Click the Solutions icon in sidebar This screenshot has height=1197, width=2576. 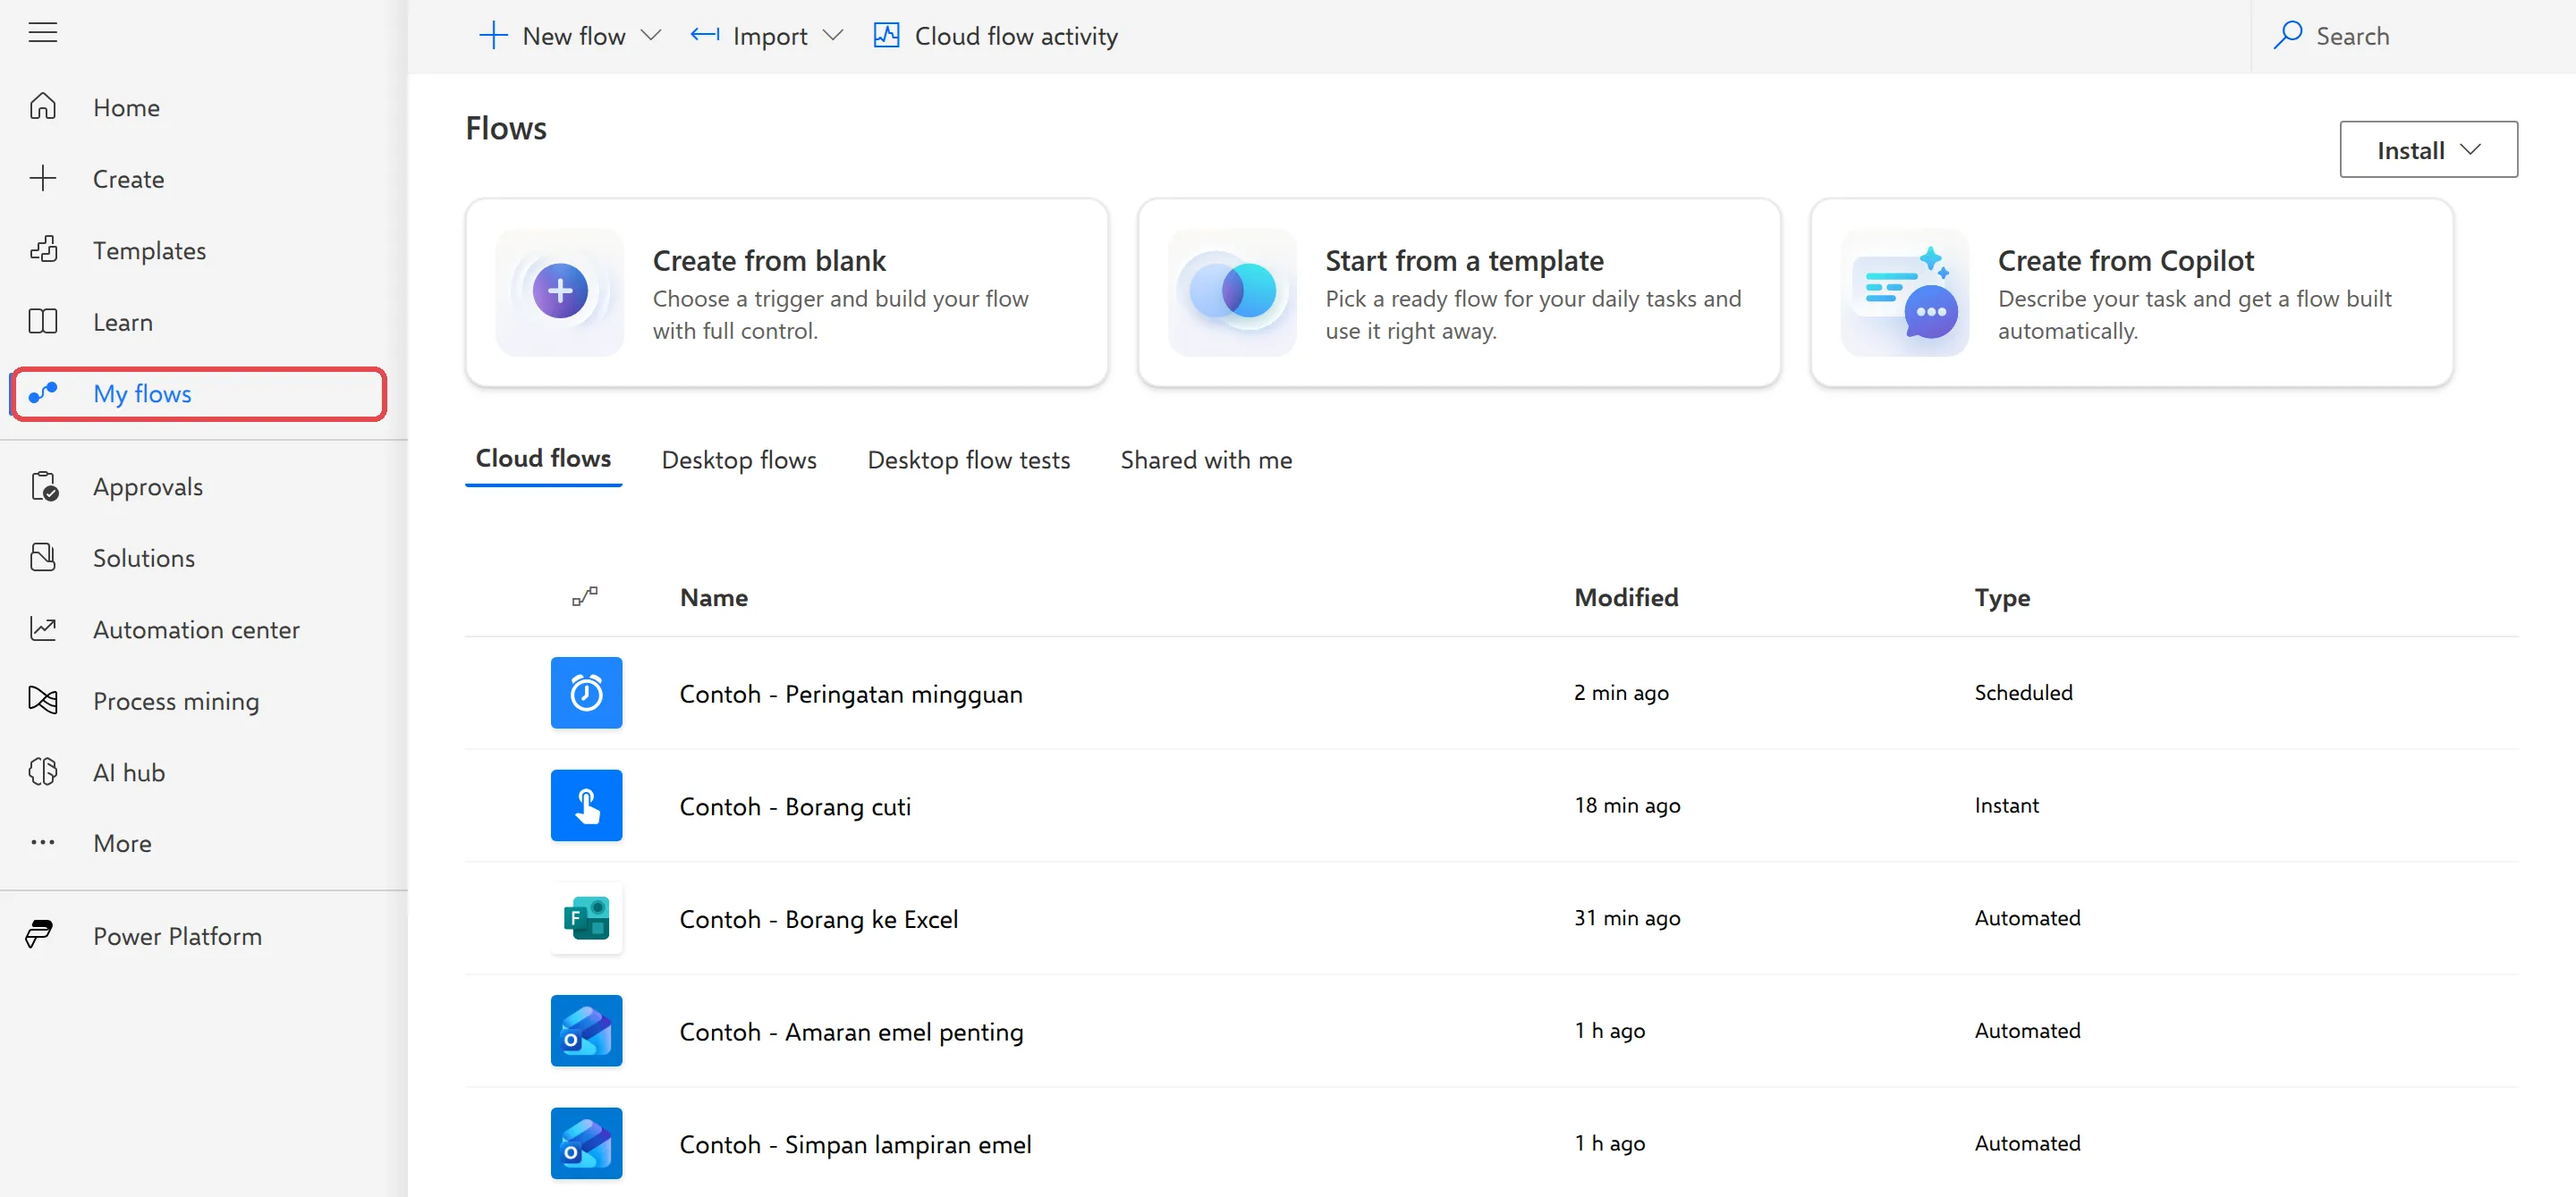point(43,557)
